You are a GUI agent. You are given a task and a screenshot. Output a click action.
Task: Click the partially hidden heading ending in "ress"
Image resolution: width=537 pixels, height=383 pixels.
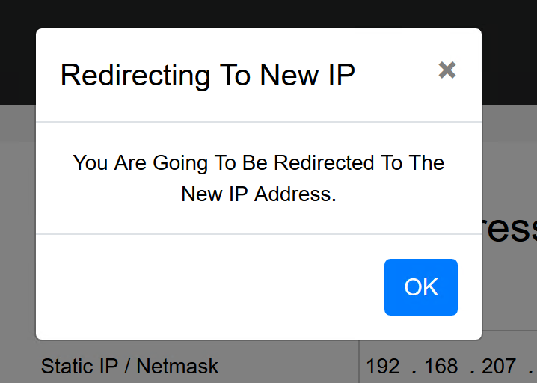coord(510,230)
